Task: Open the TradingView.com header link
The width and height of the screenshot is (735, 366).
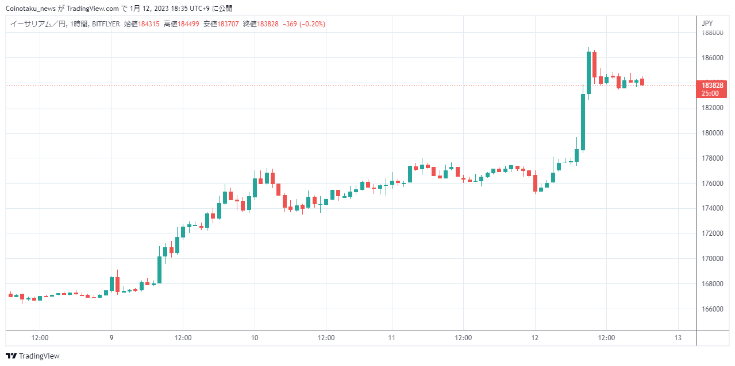Action: pyautogui.click(x=93, y=9)
